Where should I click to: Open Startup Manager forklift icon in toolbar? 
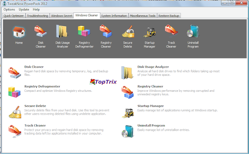(x=149, y=32)
